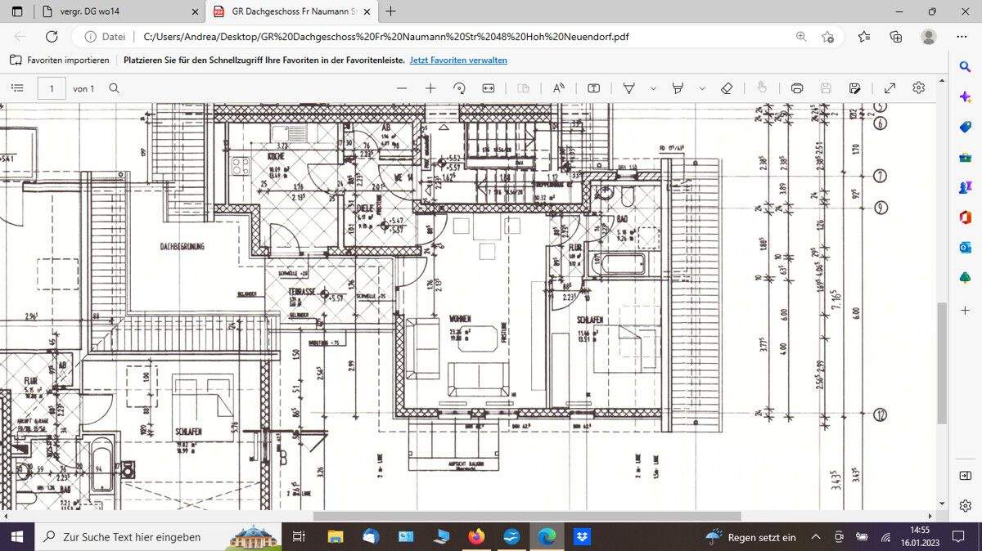982x551 pixels.
Task: Toggle fit to width view
Action: click(x=489, y=88)
